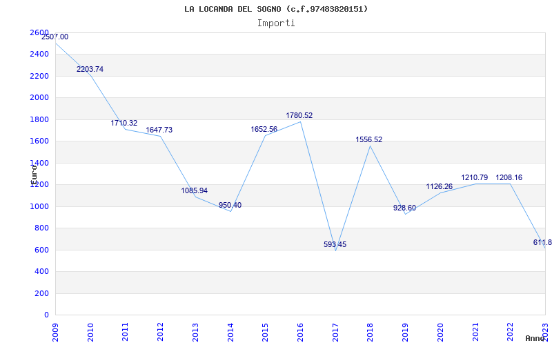Screen dimensions: 552x345
Task: Select x-axis label 2016
Action: [x=300, y=333]
